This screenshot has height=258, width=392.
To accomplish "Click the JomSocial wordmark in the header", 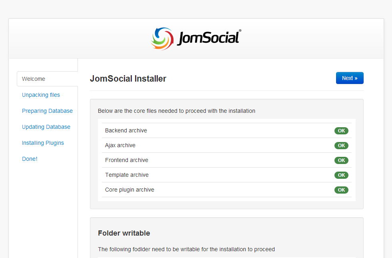I will (208, 38).
